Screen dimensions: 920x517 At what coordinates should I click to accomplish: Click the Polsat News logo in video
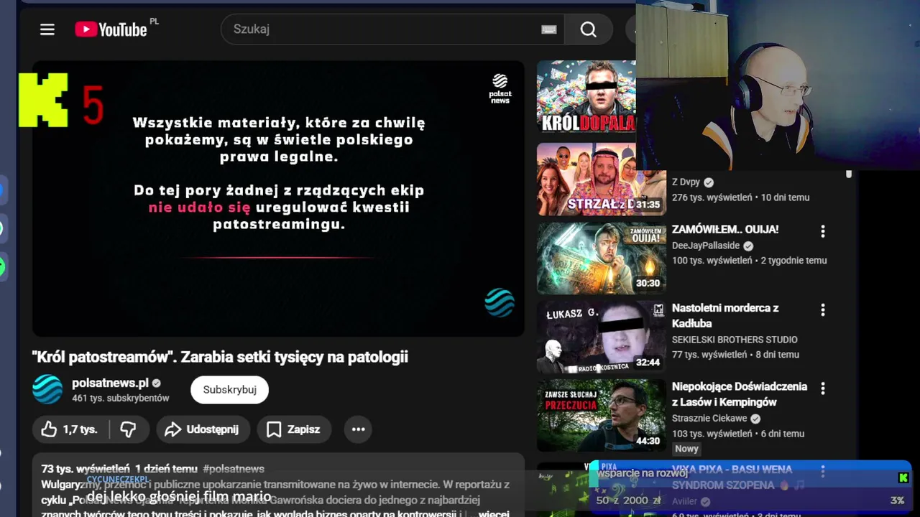tap(500, 89)
